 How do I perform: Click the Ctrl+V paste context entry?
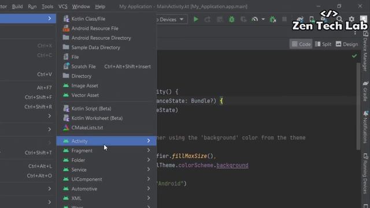28,75
